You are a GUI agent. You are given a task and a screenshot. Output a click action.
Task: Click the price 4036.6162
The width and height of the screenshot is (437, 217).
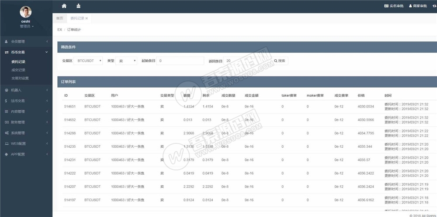(366, 200)
